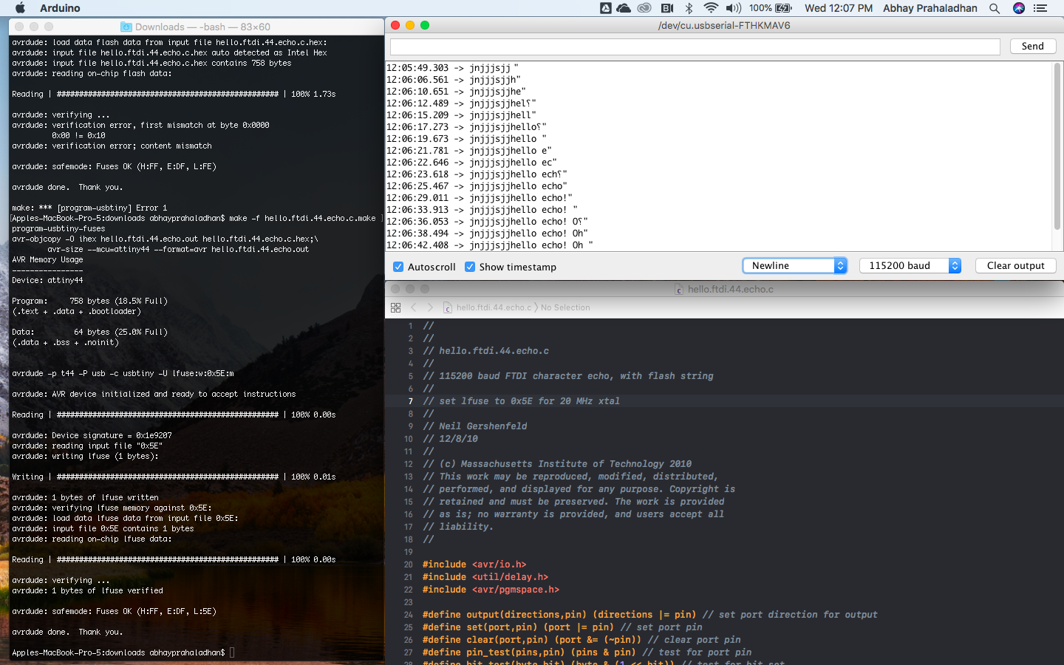Click line number 7 in the code editor

click(410, 401)
